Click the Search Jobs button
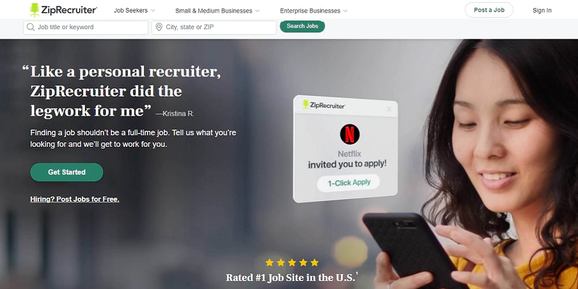Screen dimensions: 578x289 [x=302, y=26]
